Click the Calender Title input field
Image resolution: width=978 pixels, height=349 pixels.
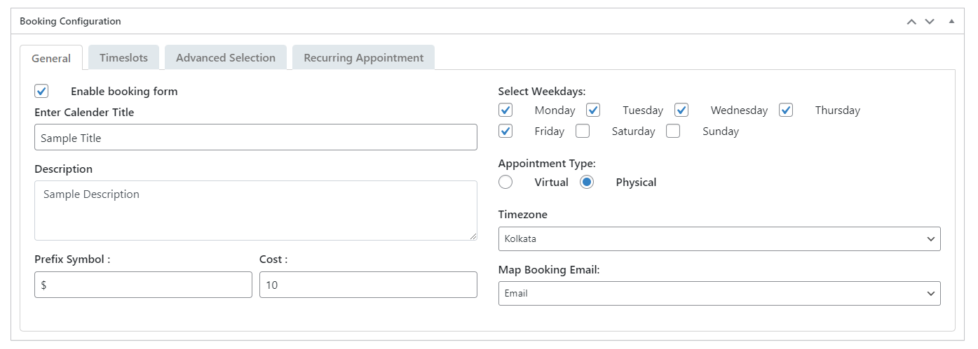[255, 138]
